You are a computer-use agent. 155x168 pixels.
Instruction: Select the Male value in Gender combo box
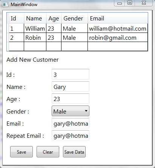pos(60,112)
